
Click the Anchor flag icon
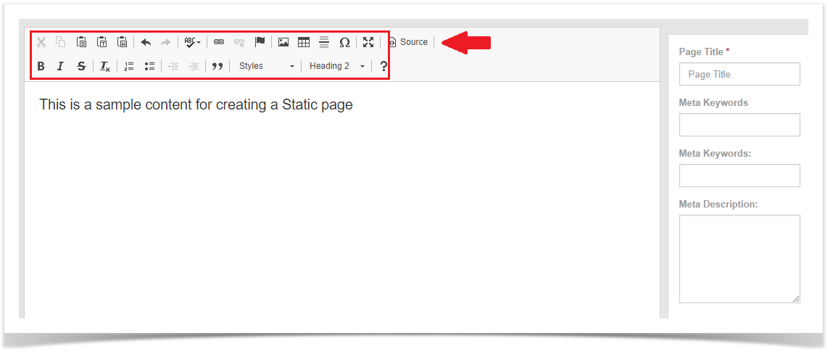(260, 42)
